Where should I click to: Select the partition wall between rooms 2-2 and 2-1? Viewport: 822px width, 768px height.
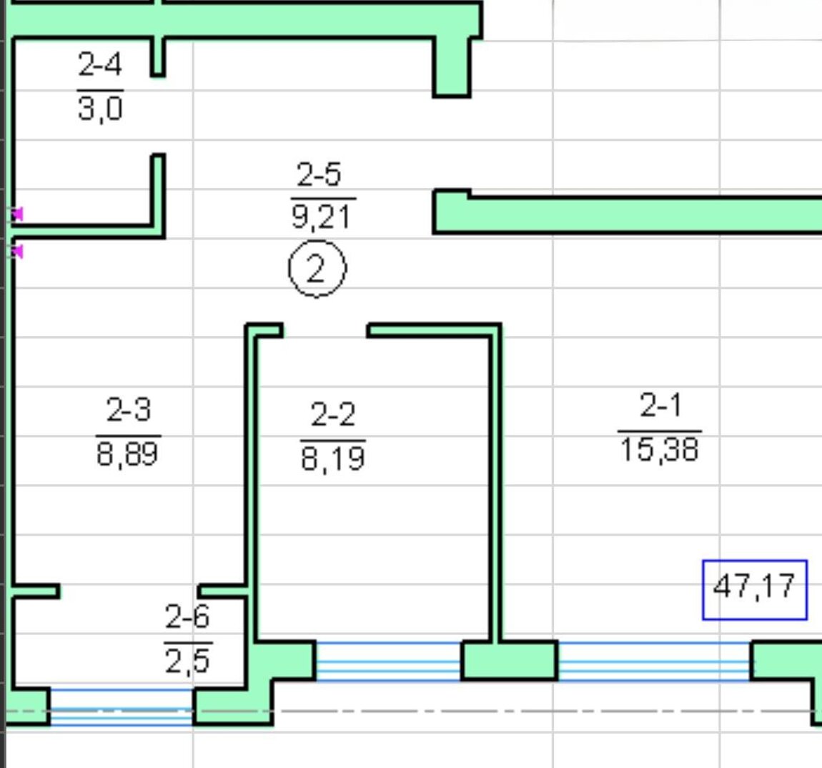[495, 486]
